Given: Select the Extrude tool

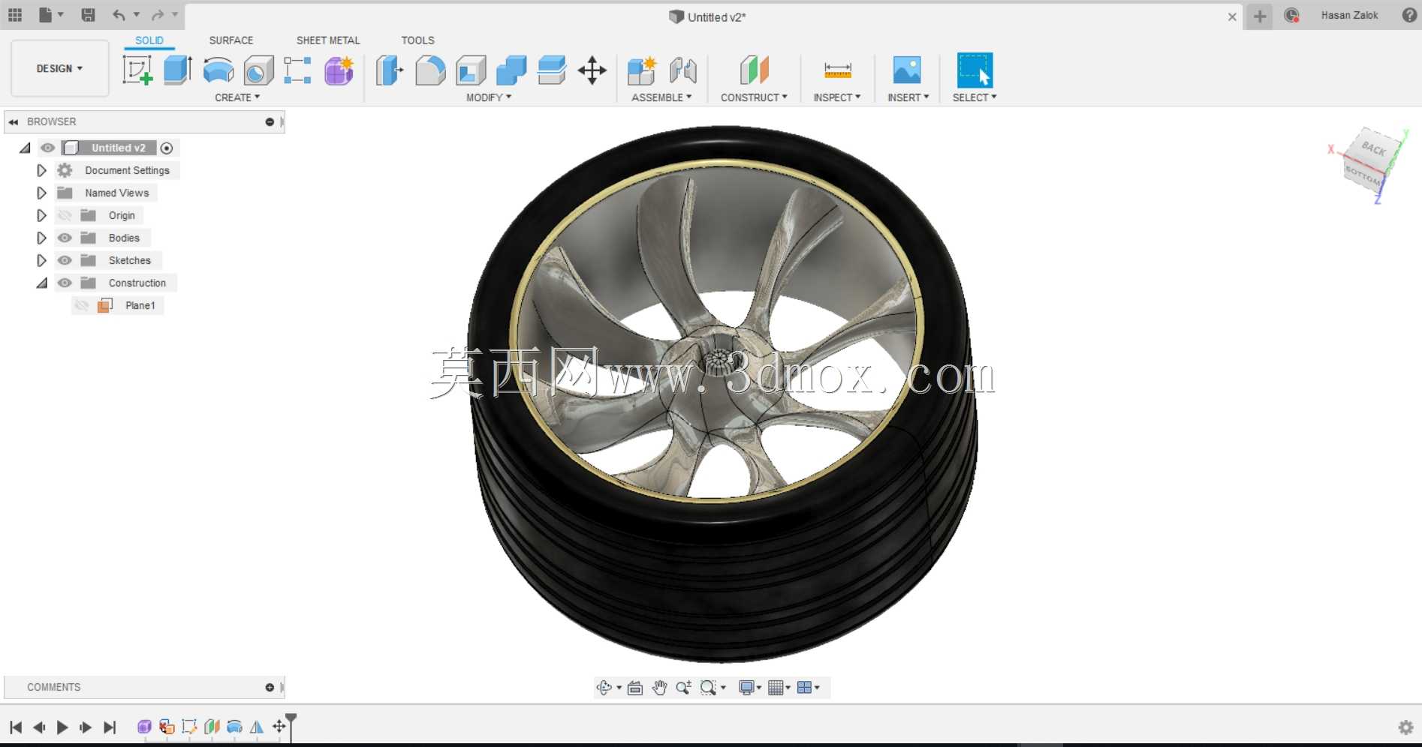Looking at the screenshot, I should tap(178, 70).
